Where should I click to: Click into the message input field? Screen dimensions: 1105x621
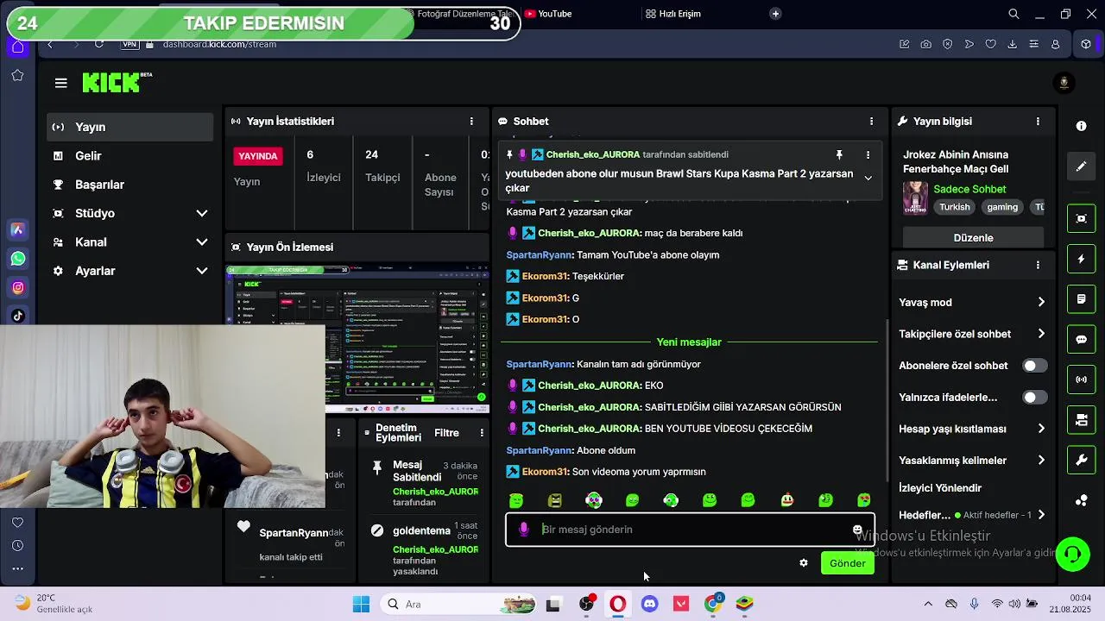coord(691,530)
